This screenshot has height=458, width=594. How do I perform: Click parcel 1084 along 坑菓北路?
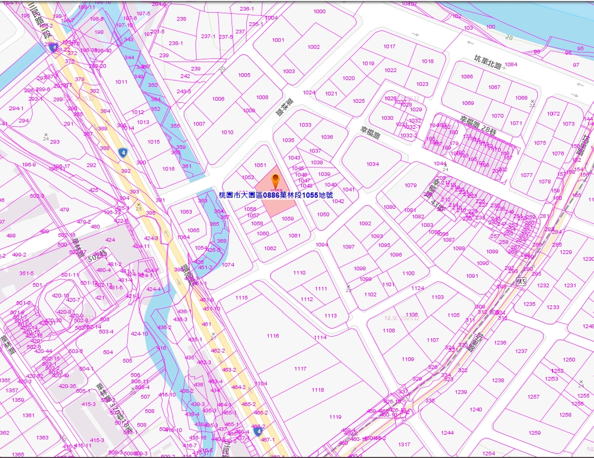point(511,65)
